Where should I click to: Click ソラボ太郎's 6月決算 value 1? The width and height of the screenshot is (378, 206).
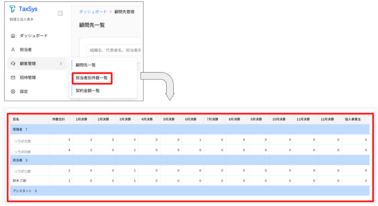tap(200, 140)
